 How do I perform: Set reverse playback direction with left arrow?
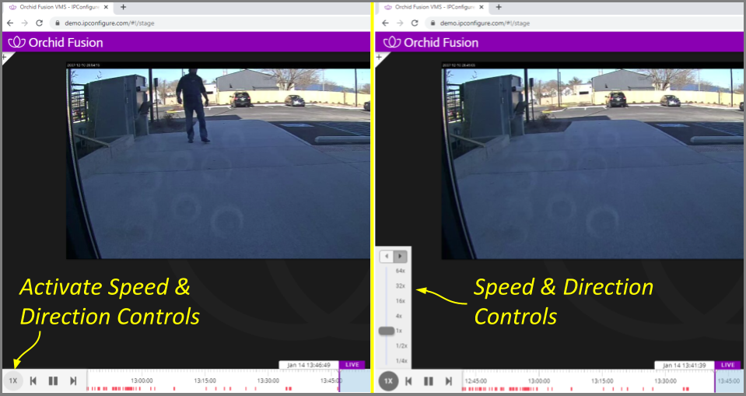tap(387, 256)
